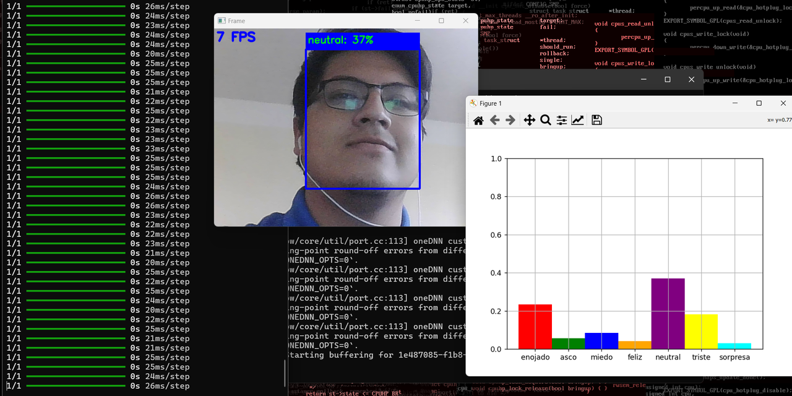This screenshot has height=396, width=792.
Task: Click the 'asco' axis label
Action: click(x=569, y=357)
